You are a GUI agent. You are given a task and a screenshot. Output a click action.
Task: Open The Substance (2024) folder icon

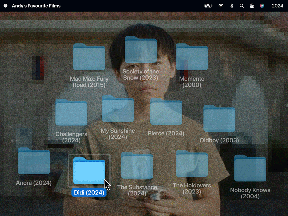tap(137, 165)
